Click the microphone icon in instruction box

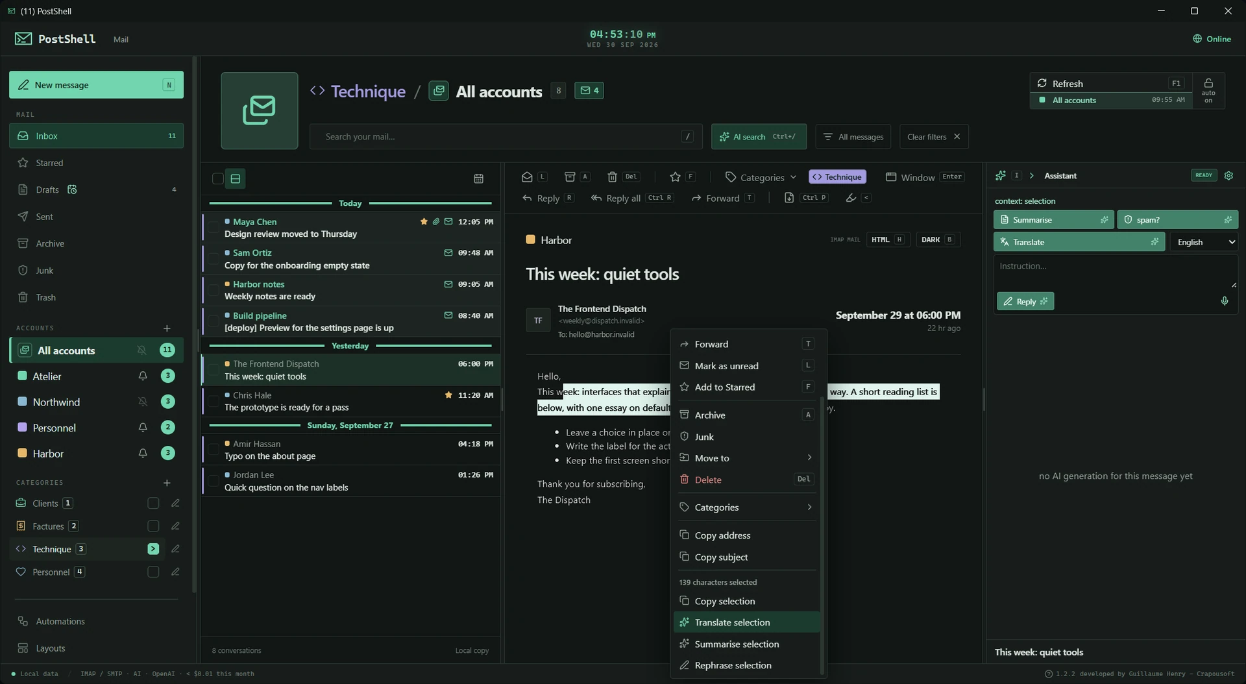[x=1225, y=301]
